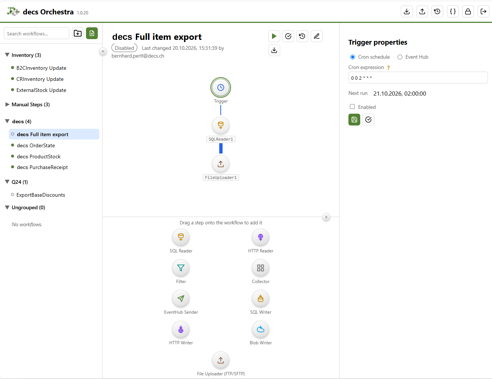Screen dimensions: 492x379
Task: Click the pencil edit workflow icon
Action: [317, 36]
